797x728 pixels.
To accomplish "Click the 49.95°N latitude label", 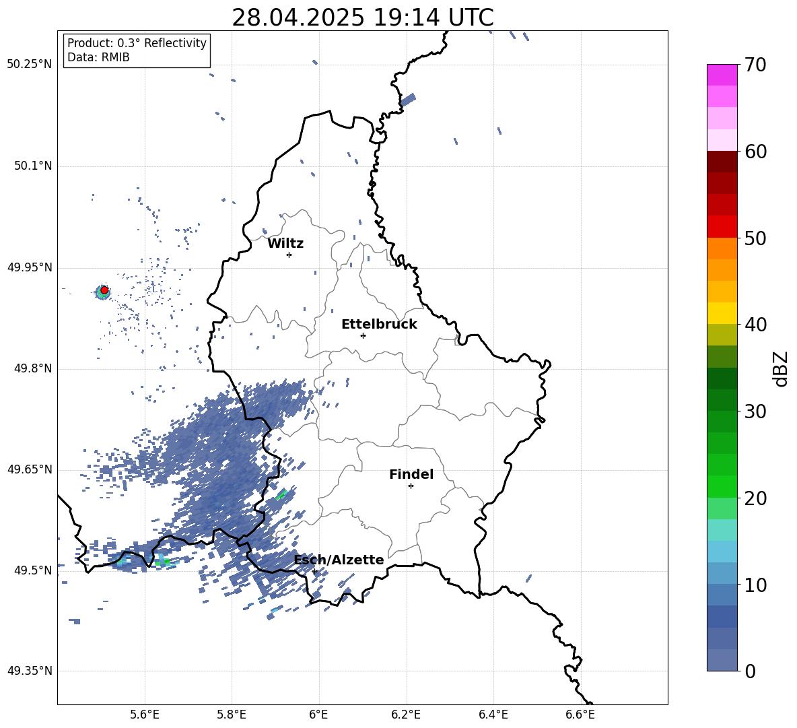I will pyautogui.click(x=30, y=267).
